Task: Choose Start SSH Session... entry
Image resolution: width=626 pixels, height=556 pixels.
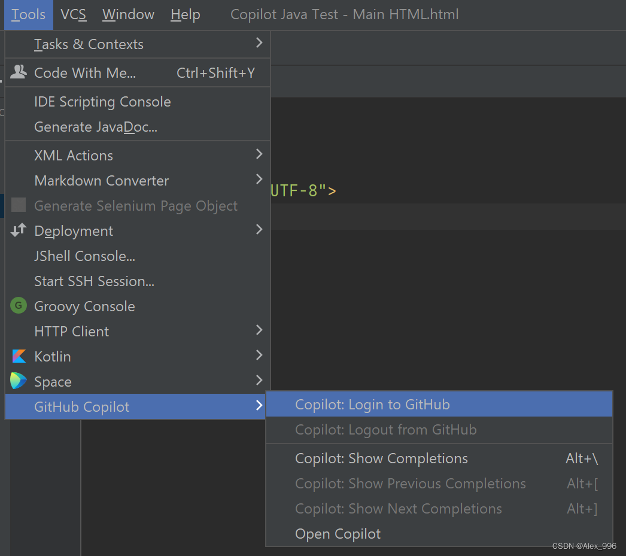Action: (138, 281)
